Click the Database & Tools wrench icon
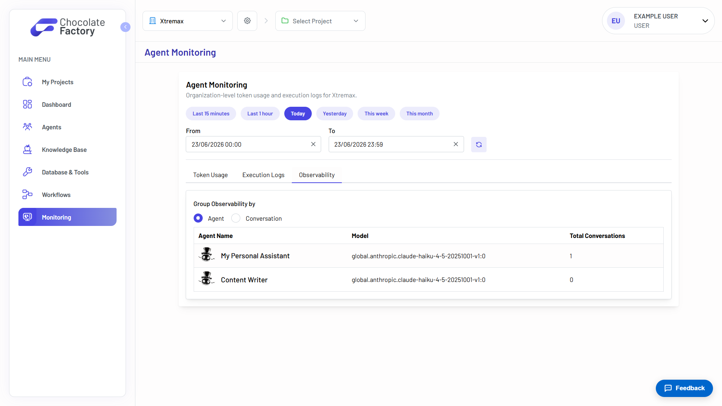 coord(27,172)
